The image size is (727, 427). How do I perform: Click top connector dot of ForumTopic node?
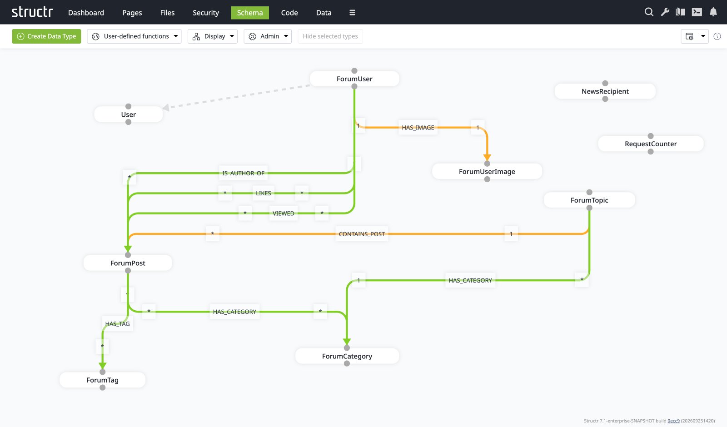point(589,192)
